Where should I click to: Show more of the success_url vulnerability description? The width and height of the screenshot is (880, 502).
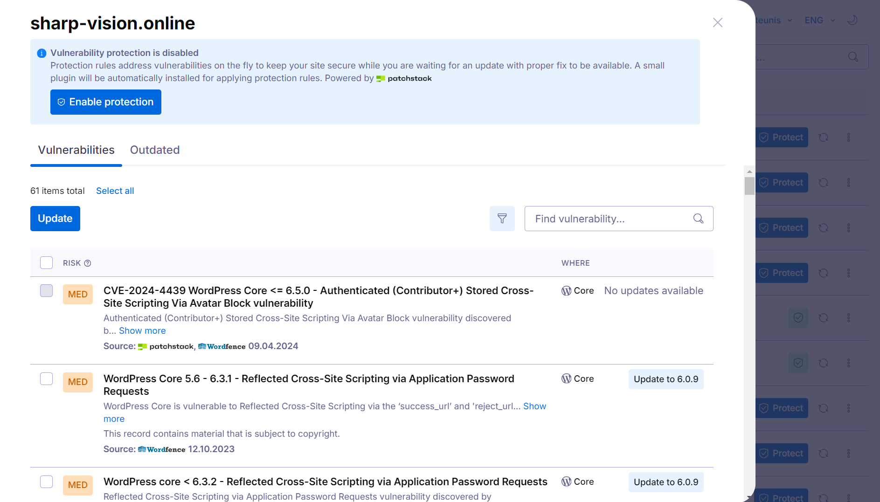pos(534,406)
